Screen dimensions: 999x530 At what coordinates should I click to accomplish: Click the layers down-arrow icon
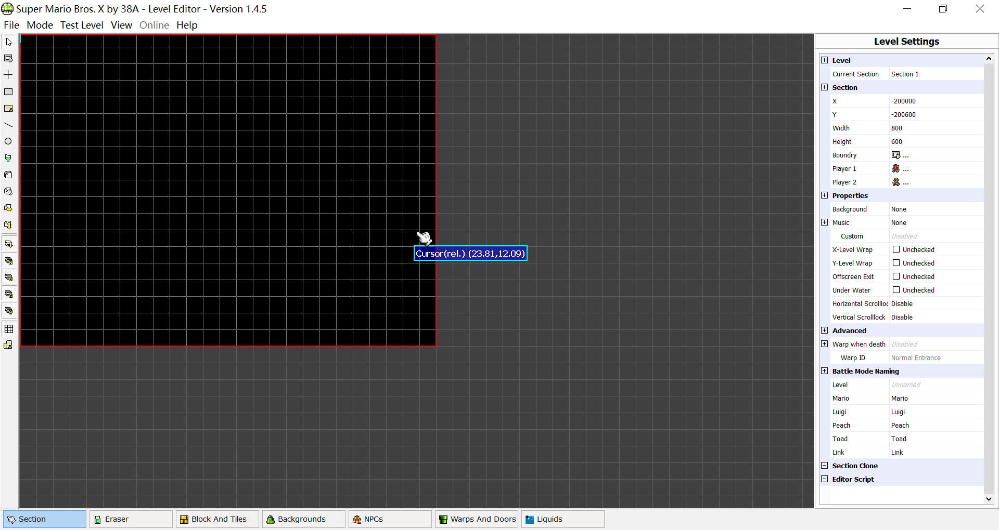coord(9,244)
